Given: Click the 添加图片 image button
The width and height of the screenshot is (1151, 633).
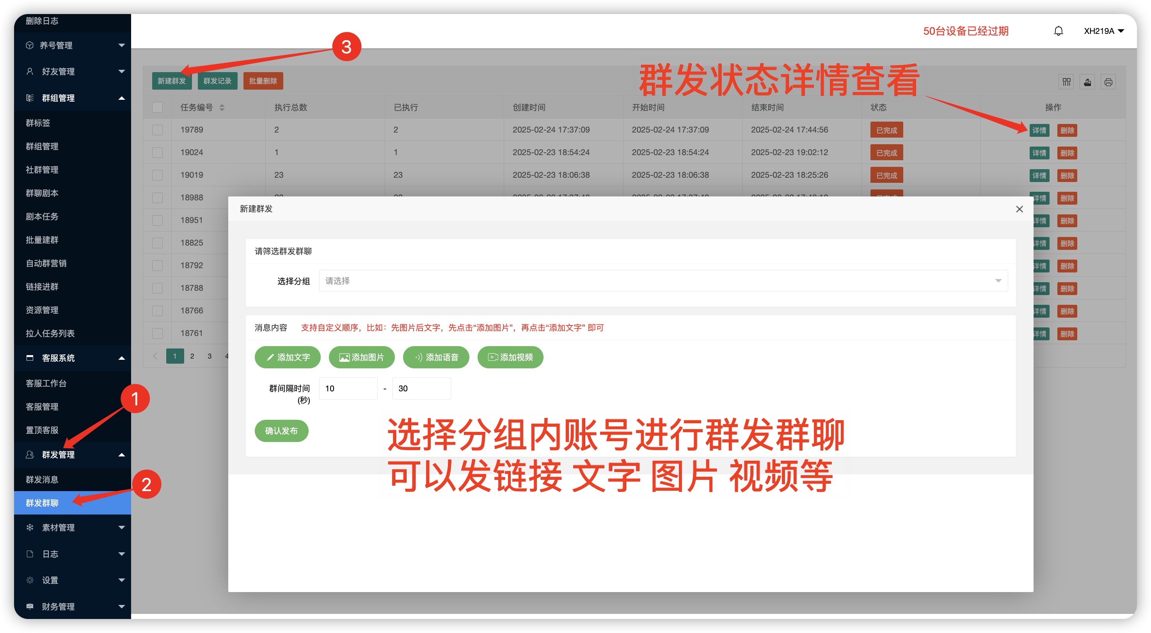Looking at the screenshot, I should [361, 357].
